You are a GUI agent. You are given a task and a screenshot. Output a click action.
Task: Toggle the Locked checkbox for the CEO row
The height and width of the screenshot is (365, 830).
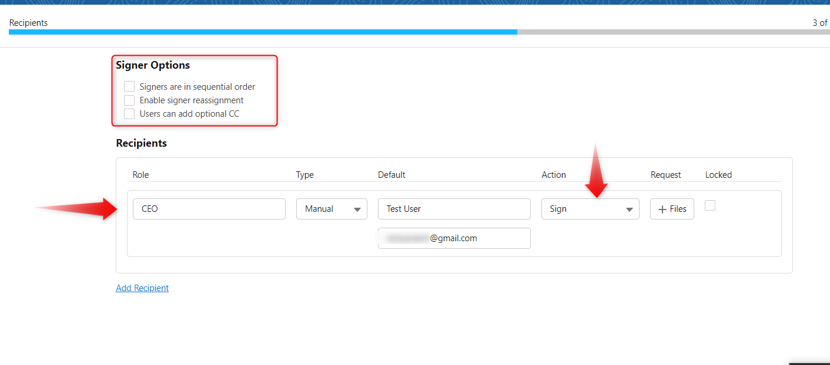[709, 205]
